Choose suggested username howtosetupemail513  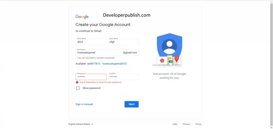(x=114, y=64)
